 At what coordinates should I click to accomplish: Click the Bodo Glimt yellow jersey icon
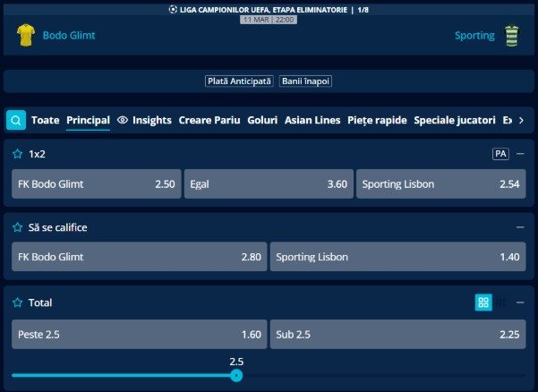point(26,35)
